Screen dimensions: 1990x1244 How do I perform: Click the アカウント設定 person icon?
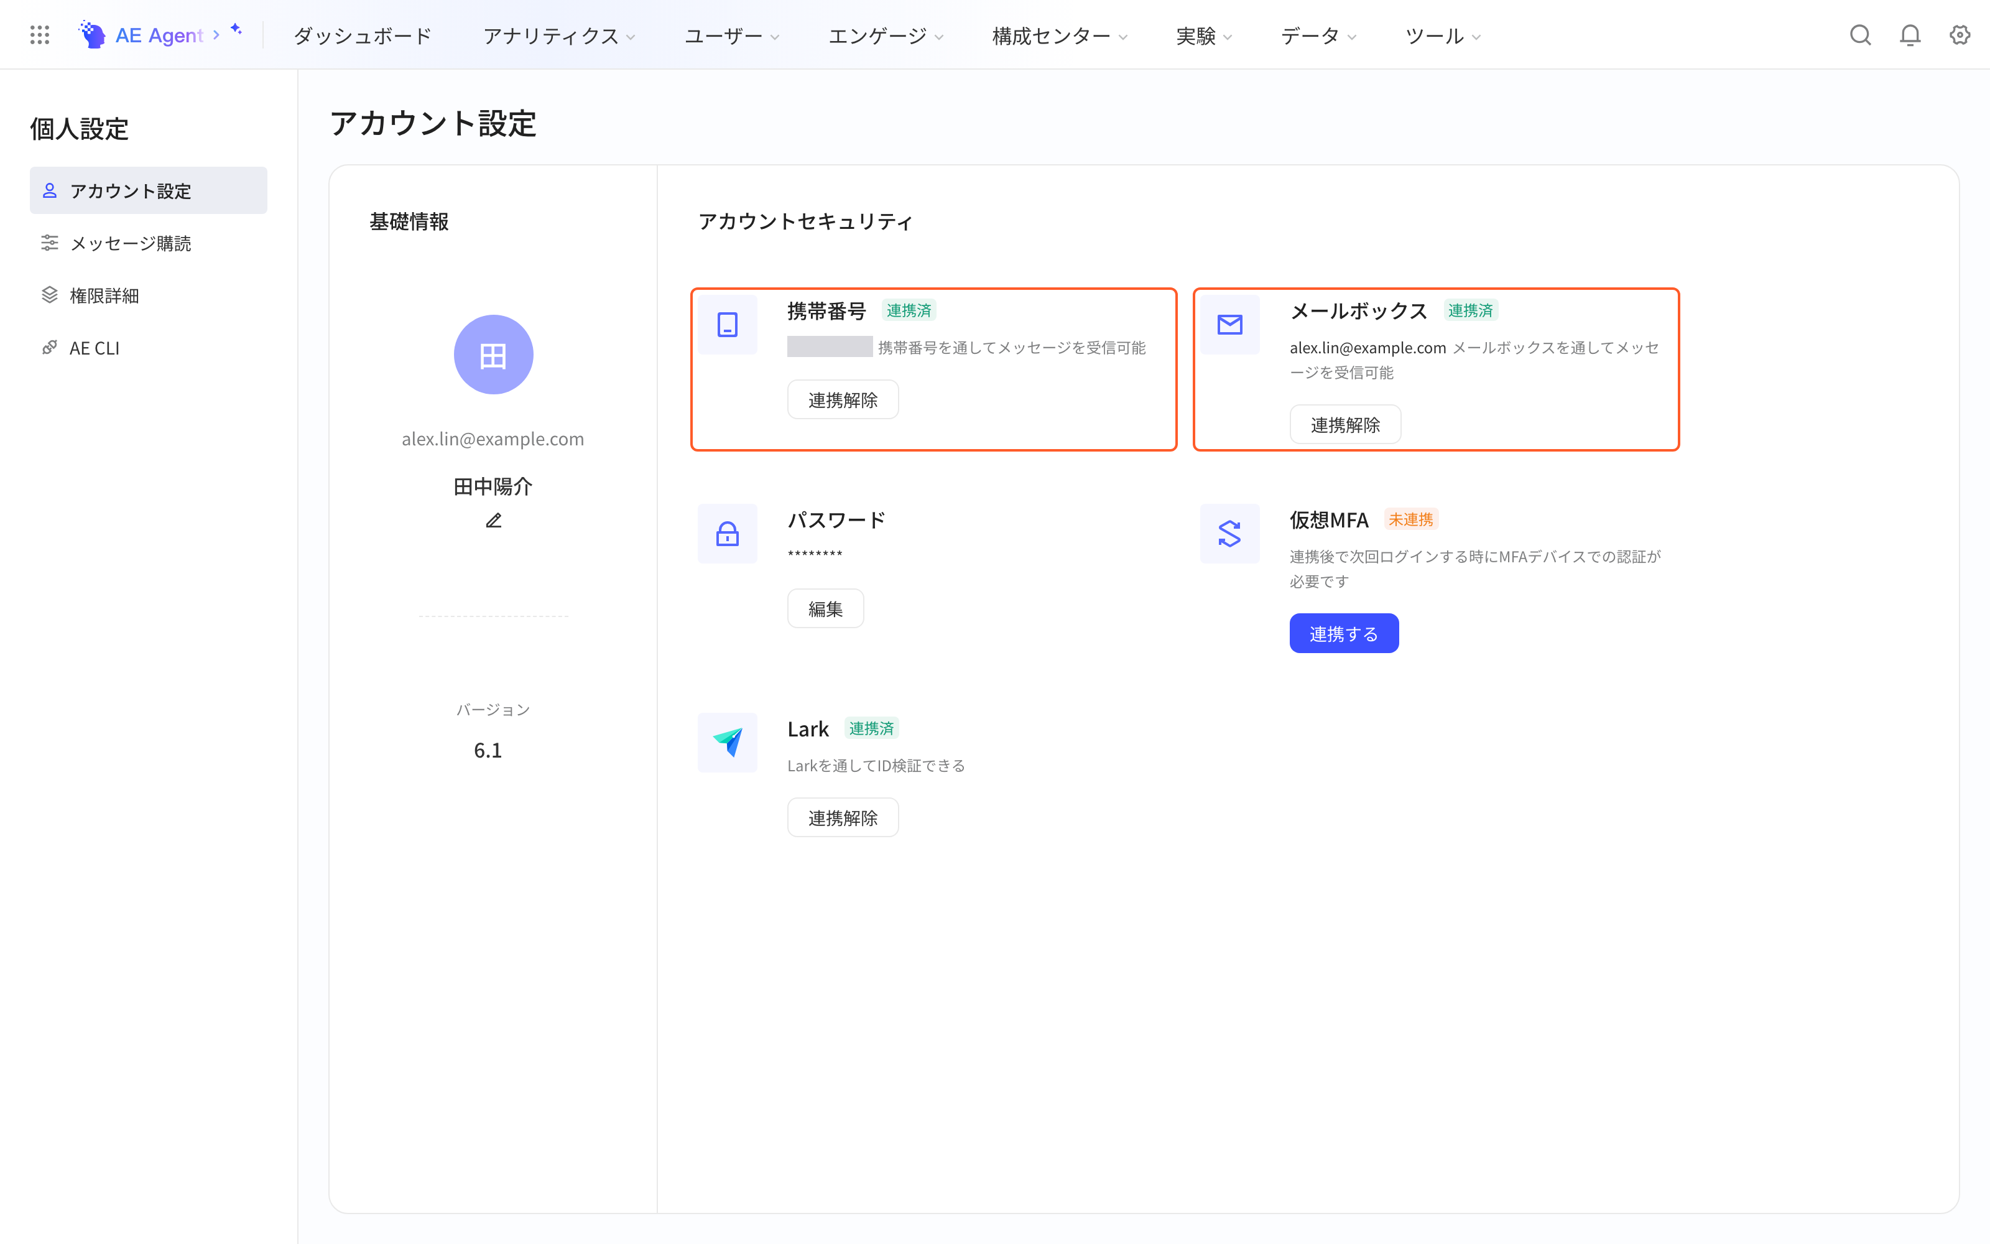point(49,190)
